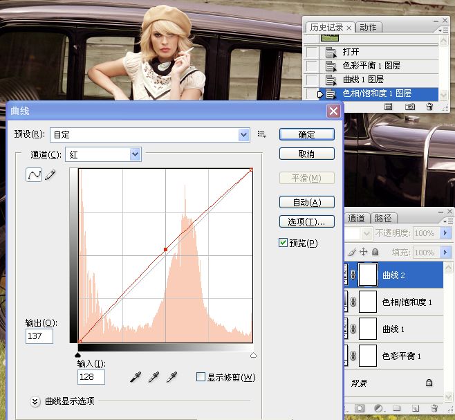Image resolution: width=455 pixels, height=420 pixels.
Task: Open preset options menu icon beside 预设
Action: pyautogui.click(x=262, y=134)
